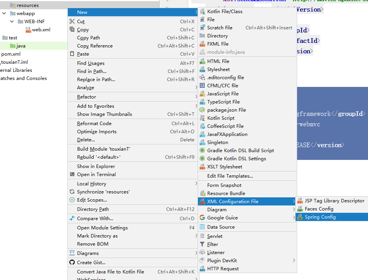Select the resources folder
This screenshot has width=368, height=280.
(x=24, y=5)
